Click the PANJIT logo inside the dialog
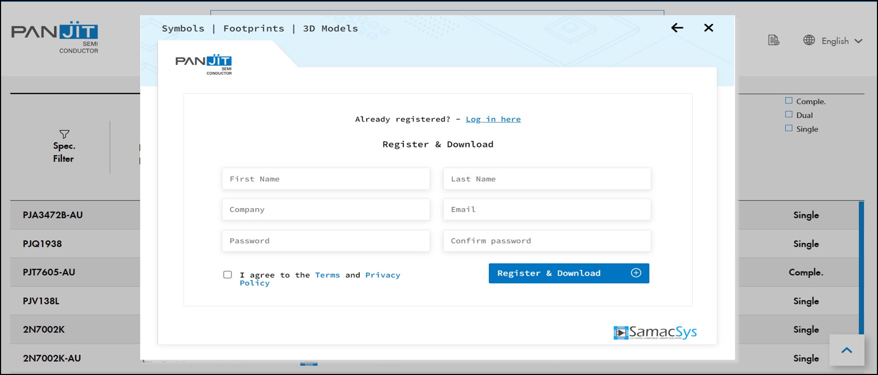Viewport: 878px width, 375px height. click(x=204, y=65)
